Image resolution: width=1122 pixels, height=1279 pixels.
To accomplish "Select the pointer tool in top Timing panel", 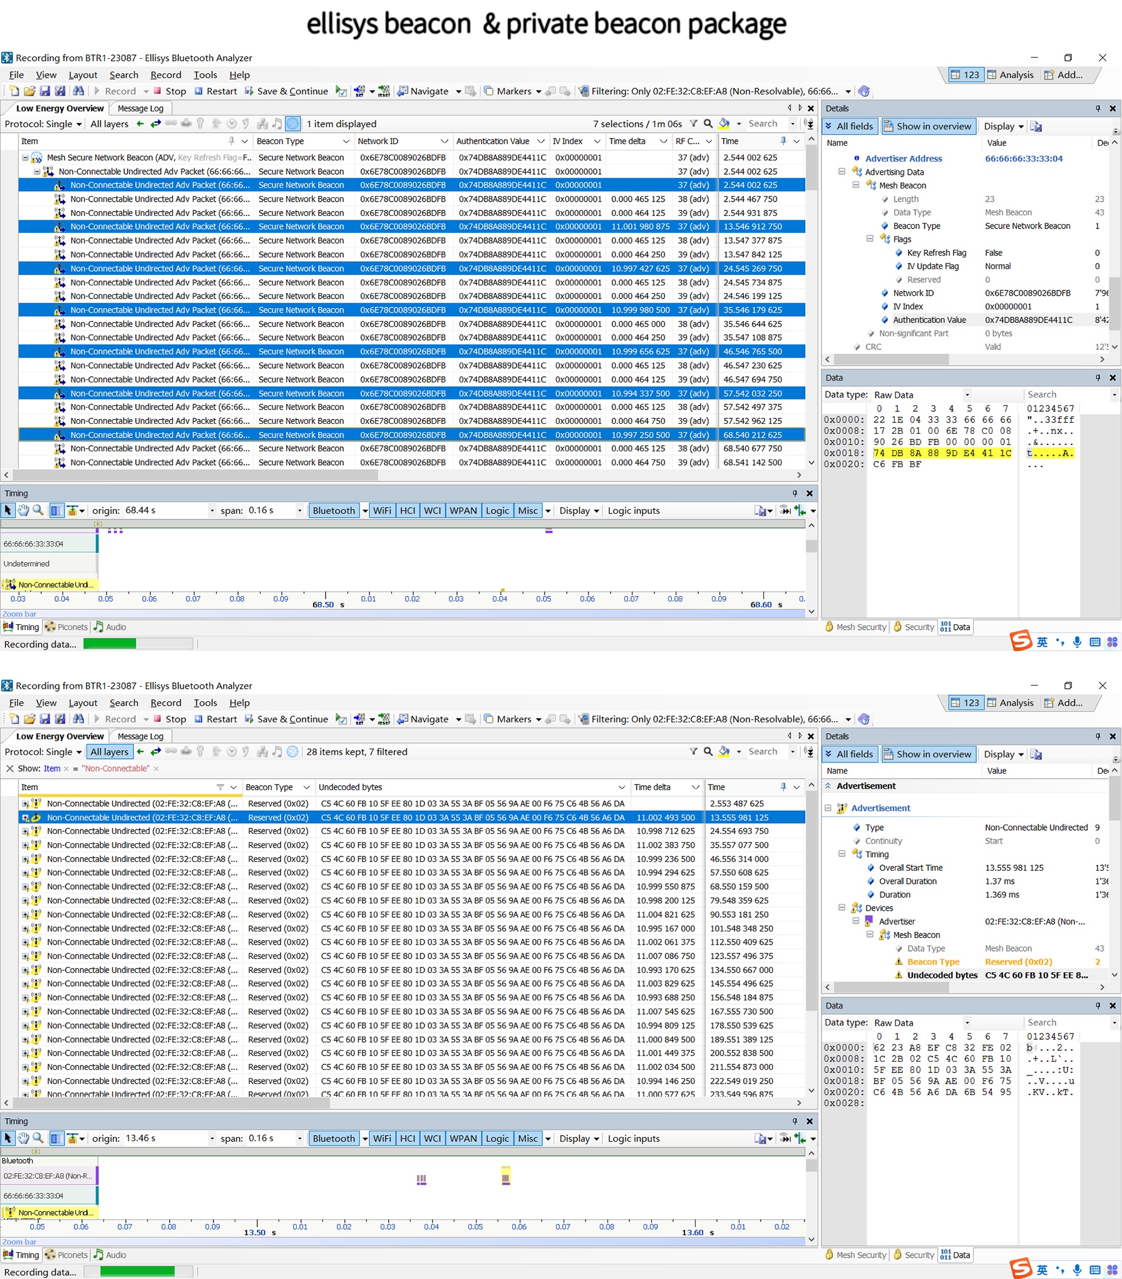I will 8,511.
